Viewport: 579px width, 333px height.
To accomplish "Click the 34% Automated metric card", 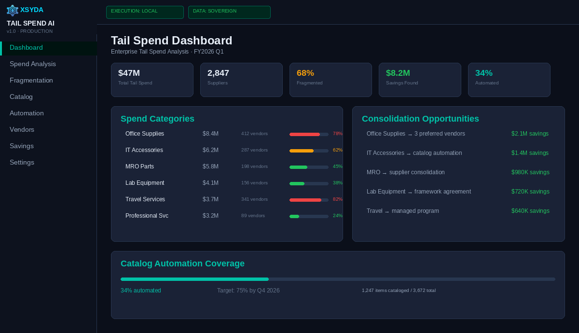I will (x=509, y=80).
